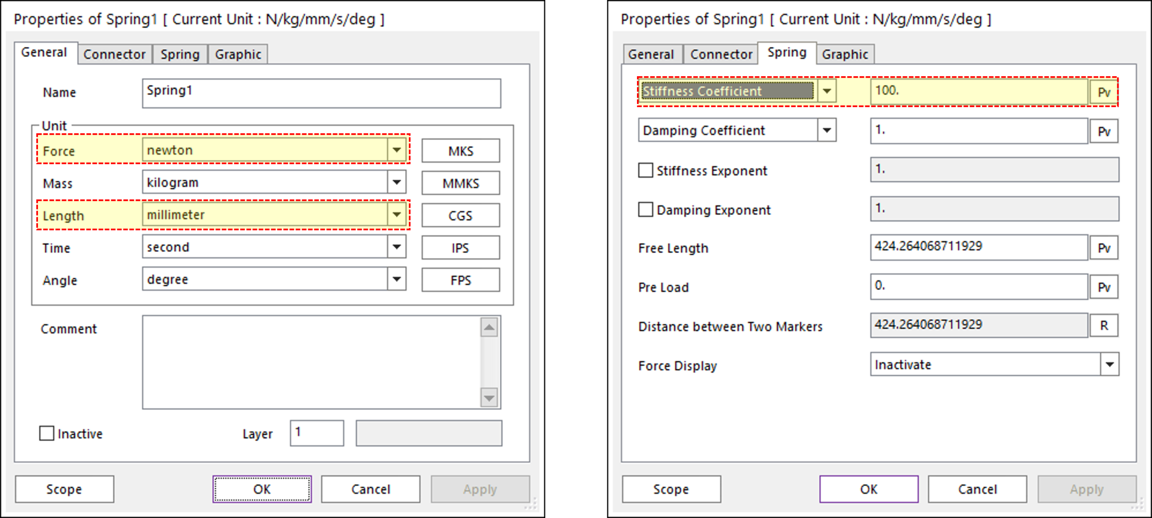Switch to Connector tab in left dialog

114,54
